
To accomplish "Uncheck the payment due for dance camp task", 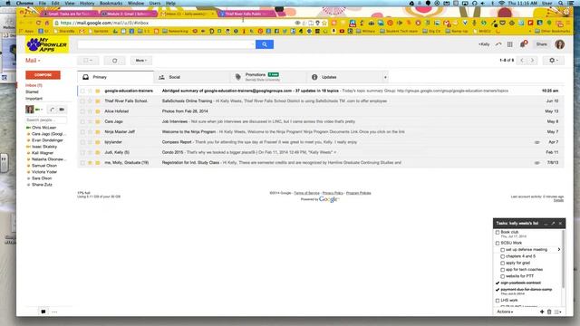I will click(x=498, y=290).
